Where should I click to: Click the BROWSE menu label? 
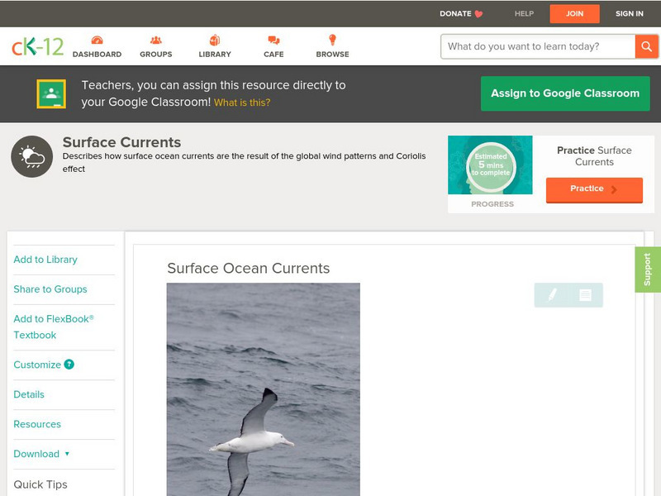(x=333, y=55)
